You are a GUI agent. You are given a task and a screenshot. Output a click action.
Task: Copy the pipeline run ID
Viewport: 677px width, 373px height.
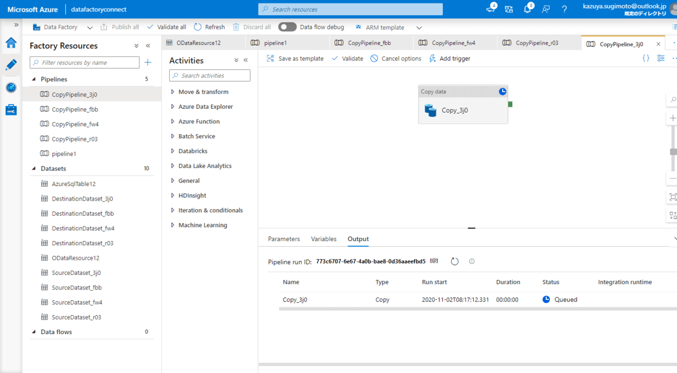click(x=434, y=261)
